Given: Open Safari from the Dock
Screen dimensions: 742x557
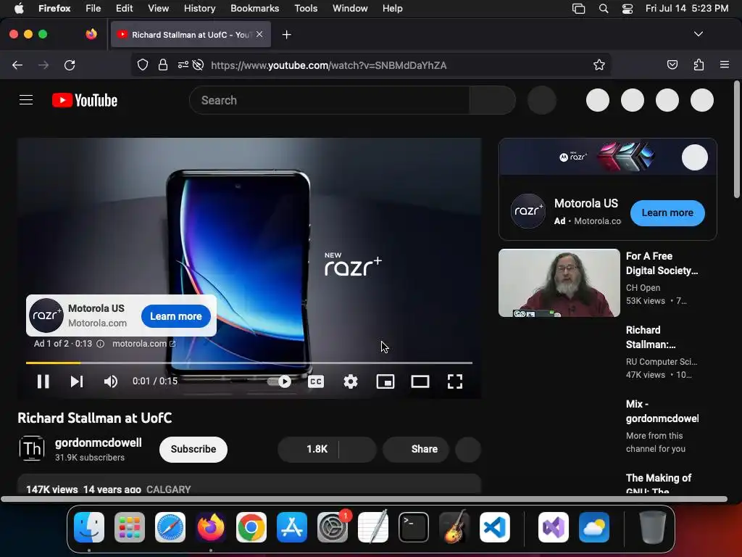Looking at the screenshot, I should (x=170, y=527).
